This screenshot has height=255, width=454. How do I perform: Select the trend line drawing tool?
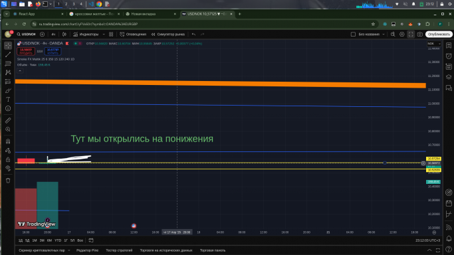pyautogui.click(x=8, y=54)
